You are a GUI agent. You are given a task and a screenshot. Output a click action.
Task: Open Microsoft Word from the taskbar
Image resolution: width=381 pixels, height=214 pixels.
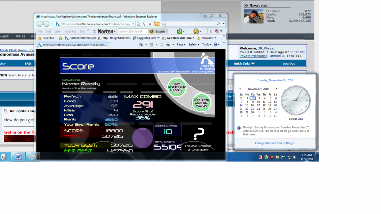pos(18,157)
